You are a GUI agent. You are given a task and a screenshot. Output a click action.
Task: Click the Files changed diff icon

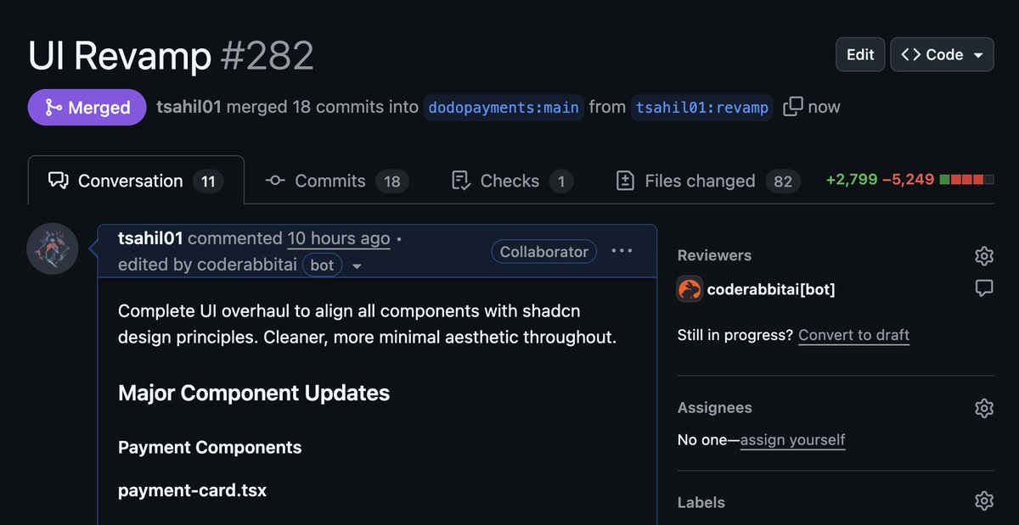point(625,181)
